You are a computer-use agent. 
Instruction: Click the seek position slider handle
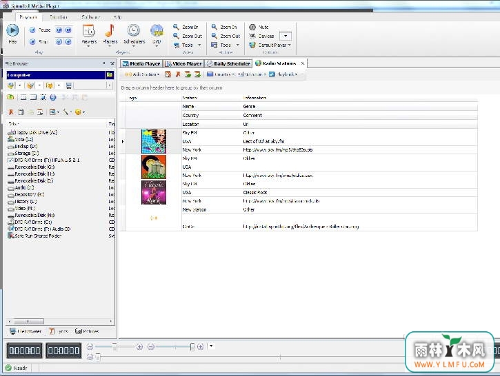tap(98, 357)
